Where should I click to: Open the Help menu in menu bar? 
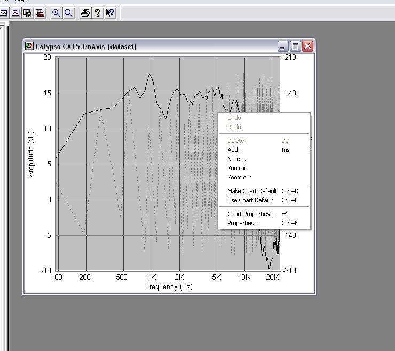pyautogui.click(x=21, y=1)
